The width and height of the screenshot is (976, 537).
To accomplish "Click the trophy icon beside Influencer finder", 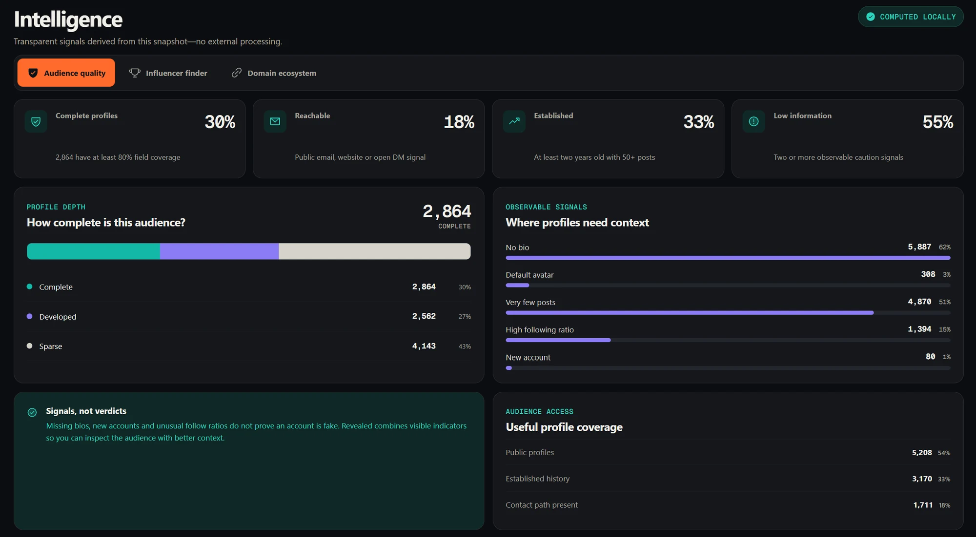I will click(x=135, y=73).
